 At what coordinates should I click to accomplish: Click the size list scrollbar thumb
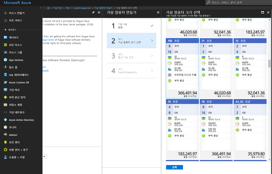coord(269,64)
